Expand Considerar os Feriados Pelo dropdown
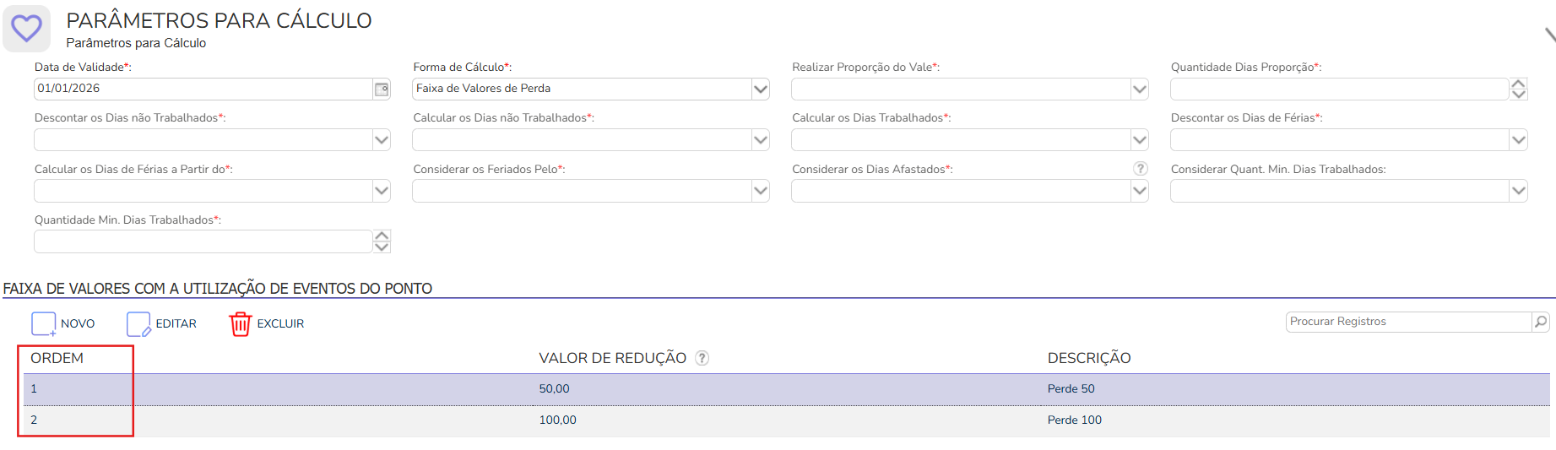The height and width of the screenshot is (450, 1556). (761, 191)
